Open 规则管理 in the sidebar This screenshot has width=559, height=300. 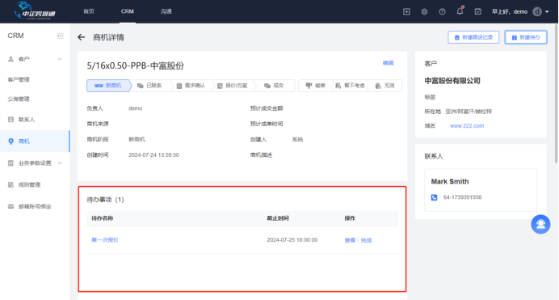click(29, 185)
